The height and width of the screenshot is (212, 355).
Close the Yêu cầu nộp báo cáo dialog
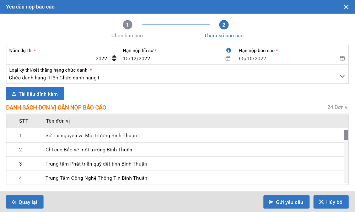tap(346, 7)
